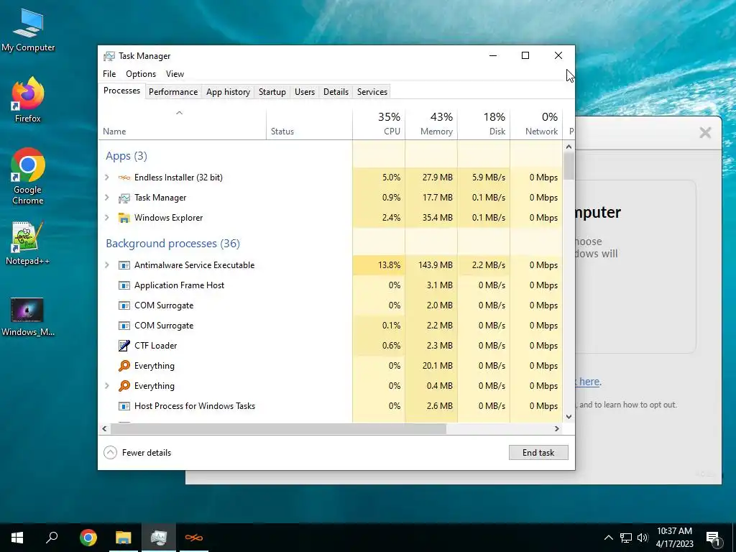Expand the Endless Installer (32 bit) process

(x=107, y=178)
